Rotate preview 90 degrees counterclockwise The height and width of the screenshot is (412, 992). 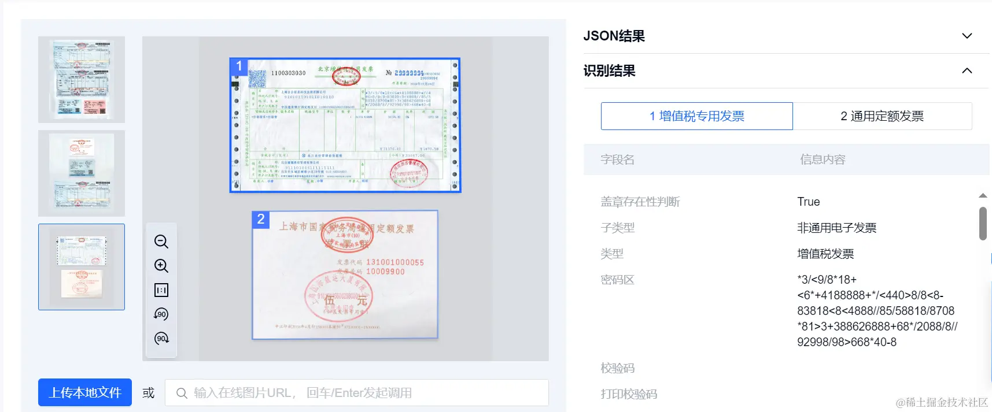[161, 314]
